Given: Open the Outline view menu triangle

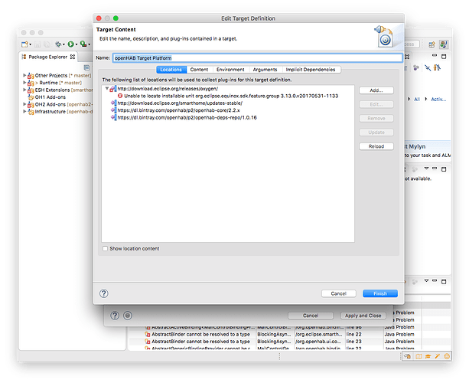Looking at the screenshot, I should click(426, 169).
